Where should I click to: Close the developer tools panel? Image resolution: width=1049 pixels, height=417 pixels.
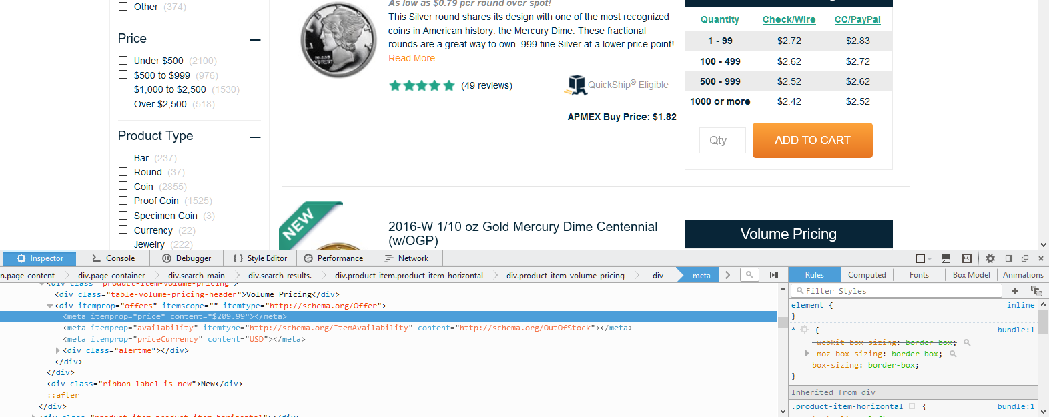(x=1040, y=258)
